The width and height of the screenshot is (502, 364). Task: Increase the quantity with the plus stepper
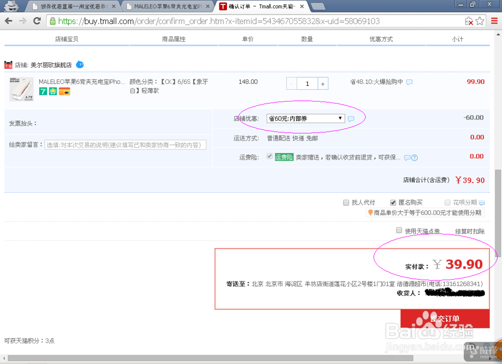click(323, 83)
